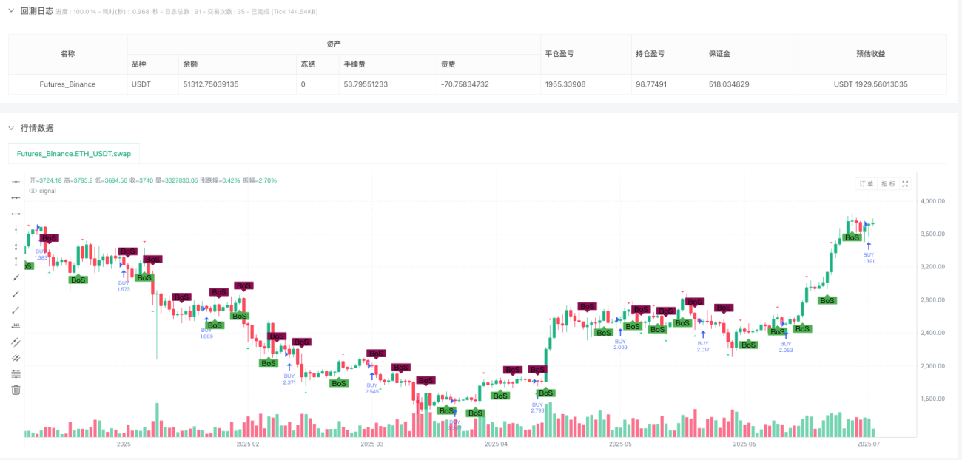Click the 2025-04 time axis label
The height and width of the screenshot is (460, 962).
pos(496,444)
